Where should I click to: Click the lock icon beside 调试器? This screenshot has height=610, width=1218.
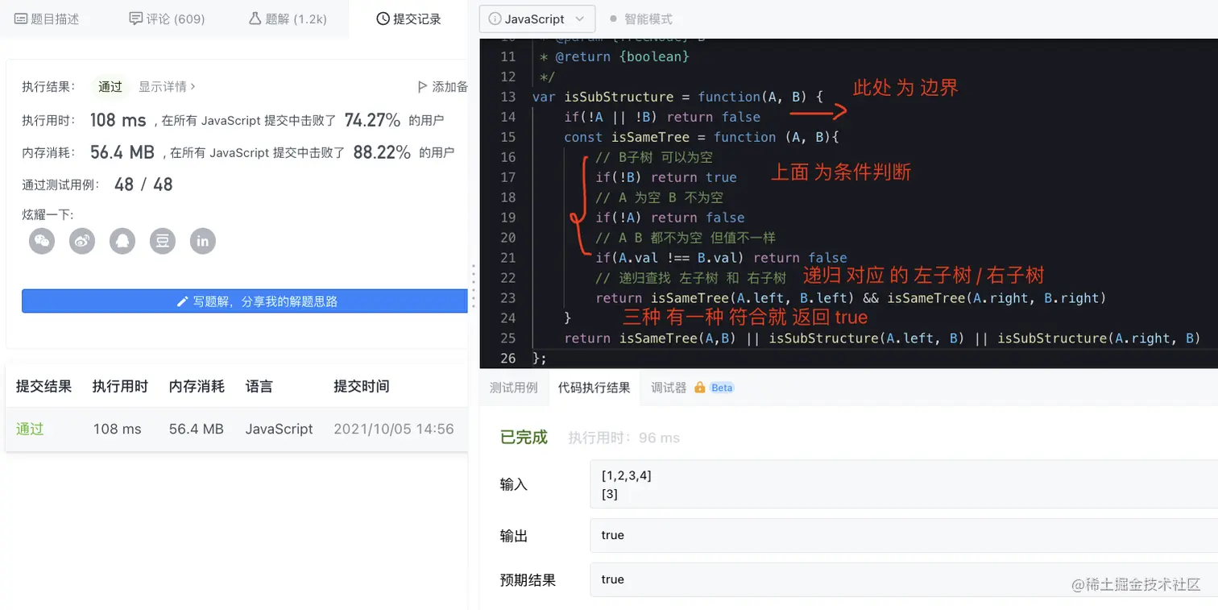(x=700, y=388)
